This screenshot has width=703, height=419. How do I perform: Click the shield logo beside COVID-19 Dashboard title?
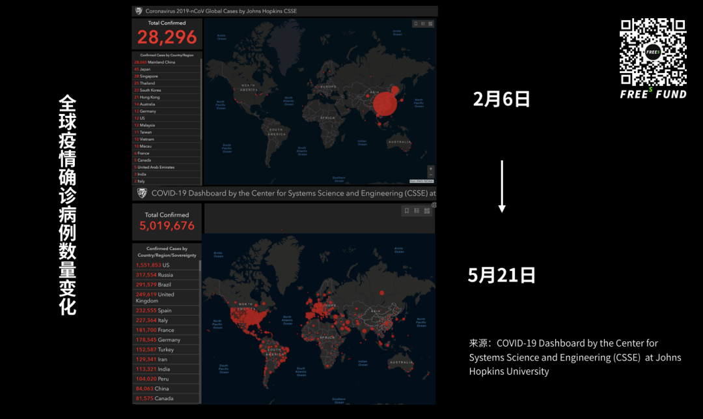pos(142,194)
